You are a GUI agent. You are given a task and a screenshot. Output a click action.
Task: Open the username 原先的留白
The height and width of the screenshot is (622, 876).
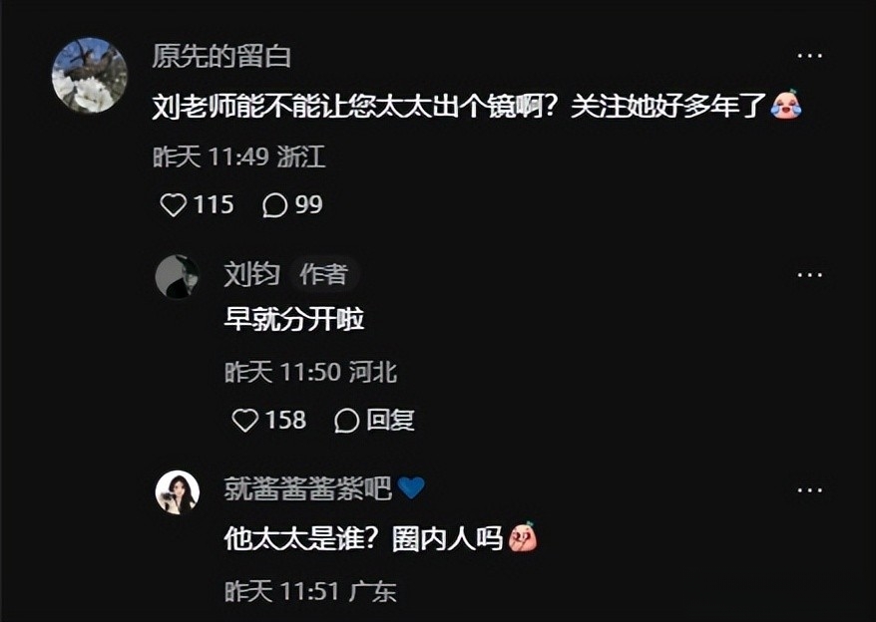pyautogui.click(x=221, y=57)
